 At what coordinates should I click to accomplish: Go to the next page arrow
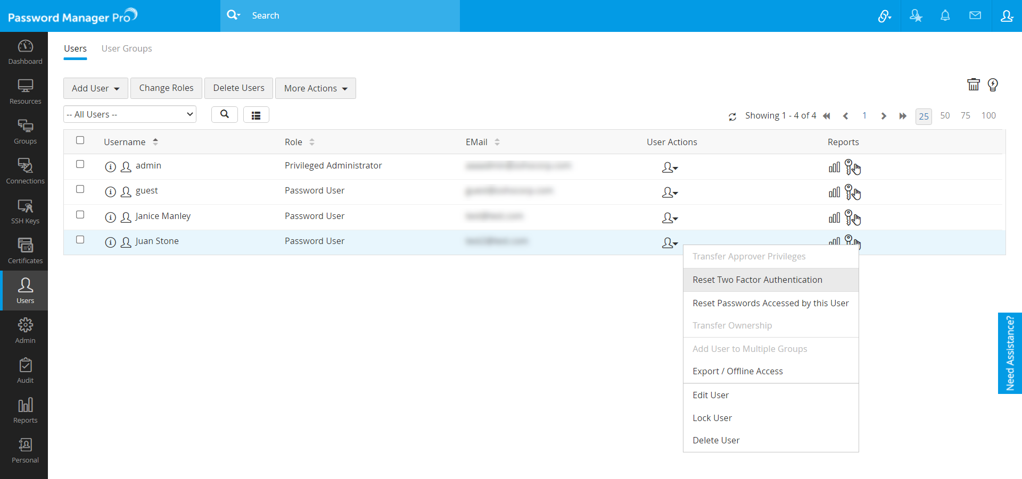coord(884,116)
